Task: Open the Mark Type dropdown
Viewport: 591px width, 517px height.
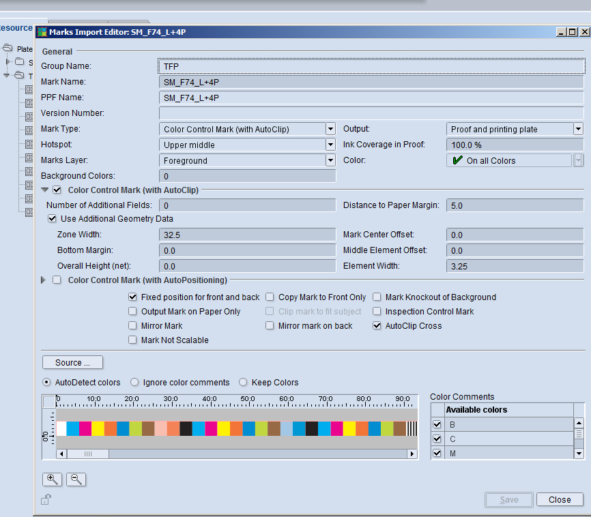Action: pyautogui.click(x=330, y=129)
